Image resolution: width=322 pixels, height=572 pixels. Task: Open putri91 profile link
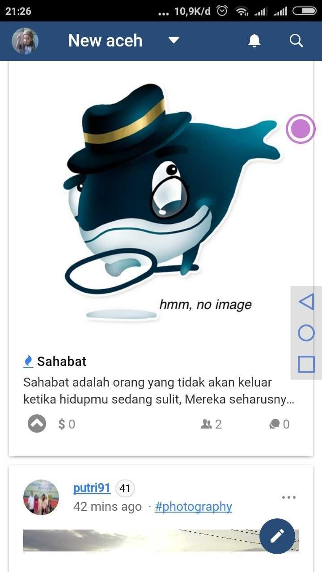click(x=92, y=488)
